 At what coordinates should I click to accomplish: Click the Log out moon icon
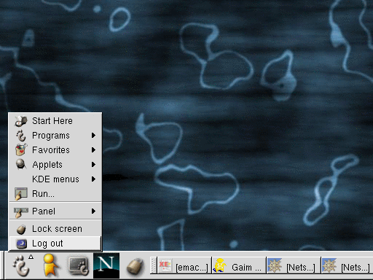[21, 244]
